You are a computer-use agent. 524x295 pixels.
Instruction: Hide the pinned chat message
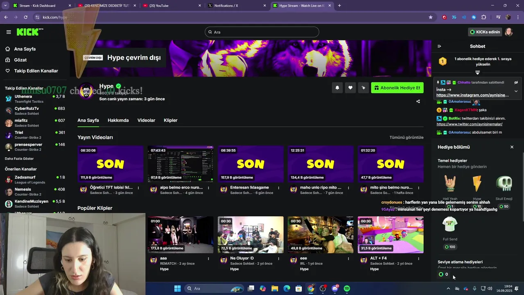click(x=516, y=82)
